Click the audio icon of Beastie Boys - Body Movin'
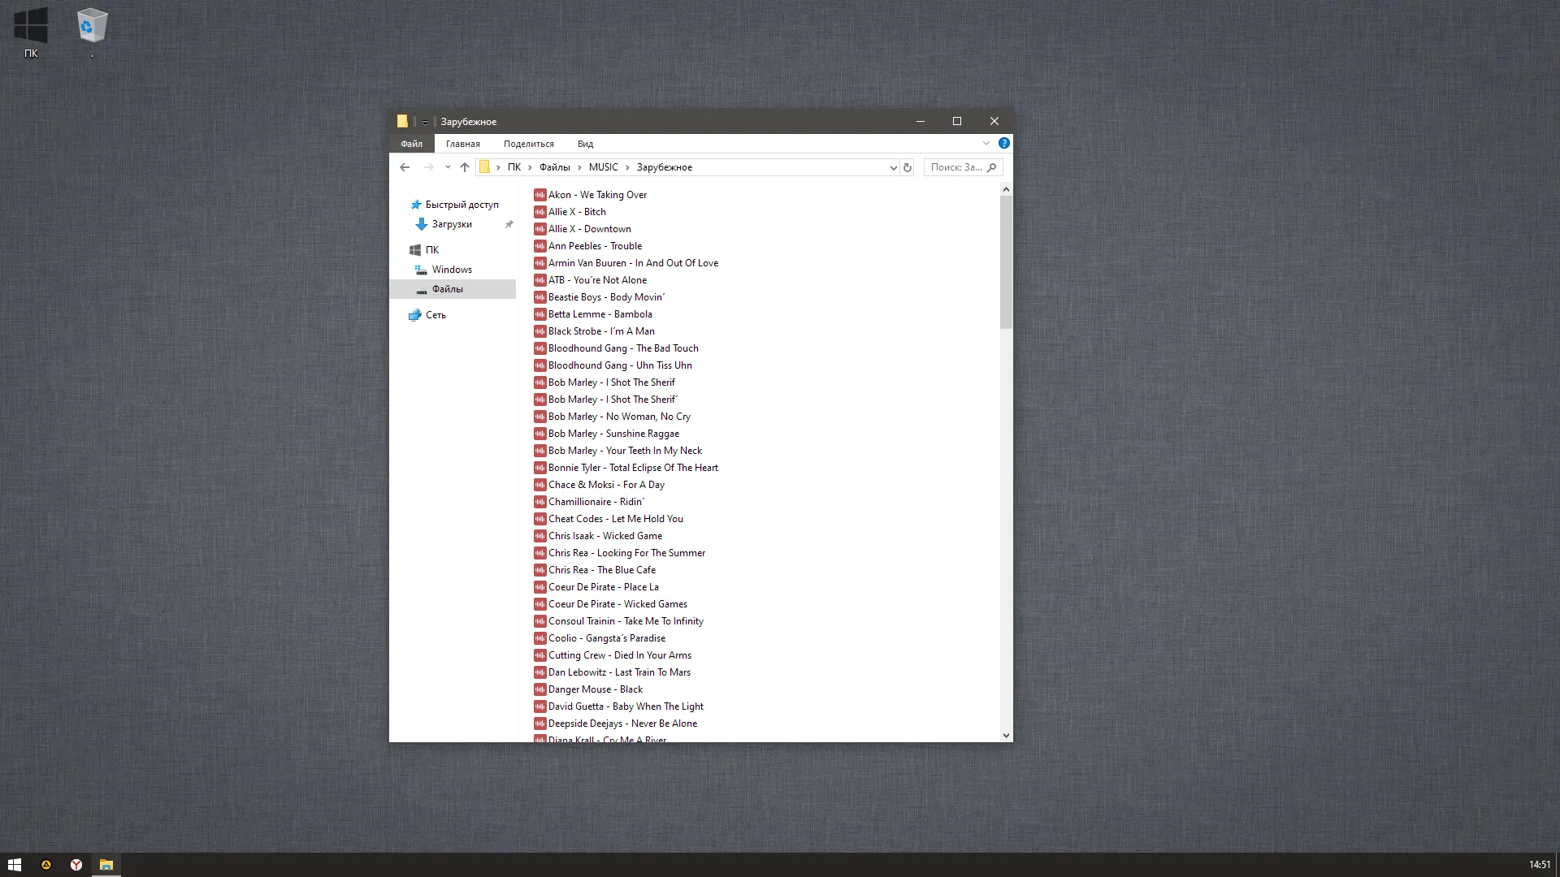Image resolution: width=1560 pixels, height=877 pixels. (539, 297)
